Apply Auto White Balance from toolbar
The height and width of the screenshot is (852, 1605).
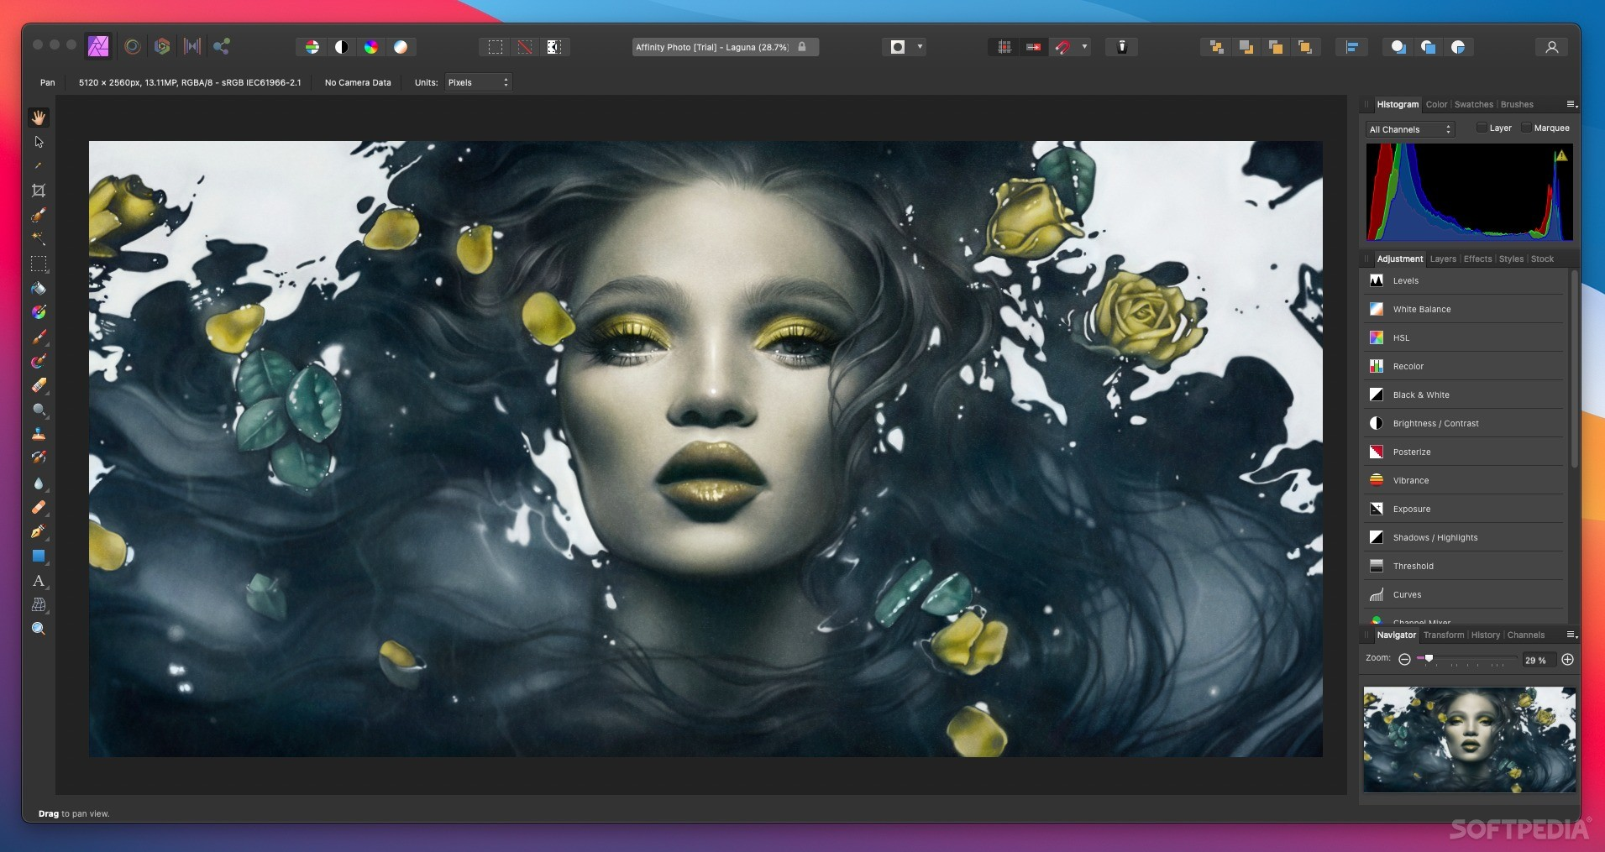(401, 47)
